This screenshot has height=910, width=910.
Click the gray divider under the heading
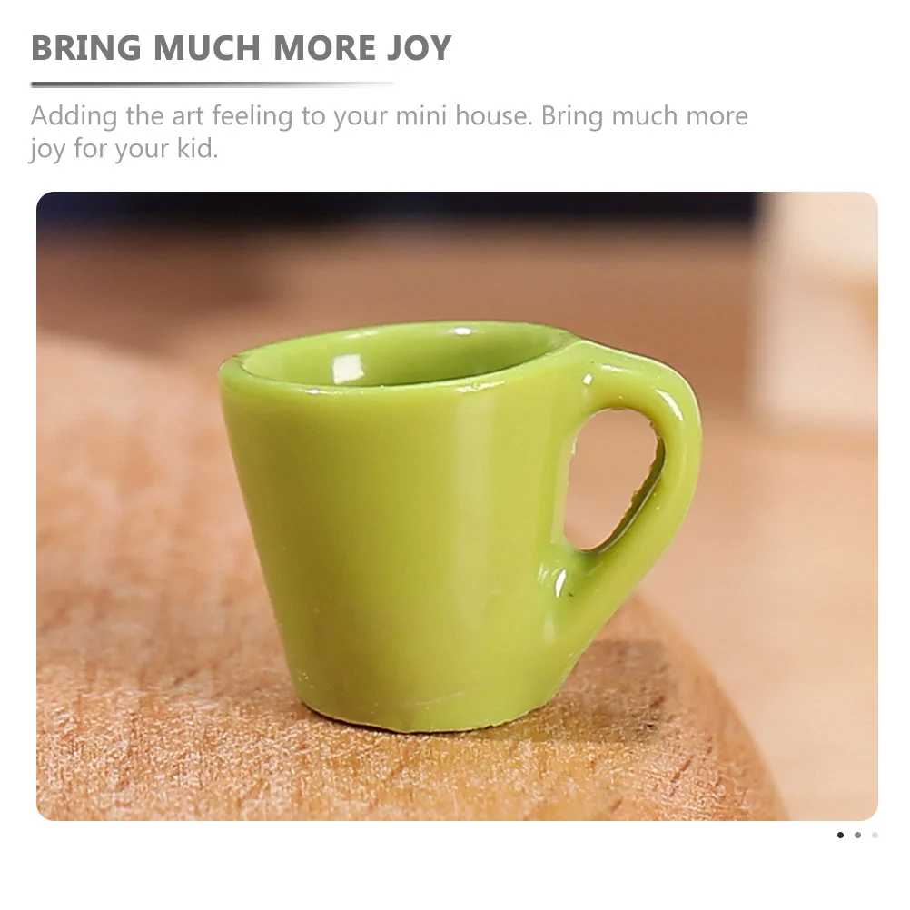(x=212, y=84)
